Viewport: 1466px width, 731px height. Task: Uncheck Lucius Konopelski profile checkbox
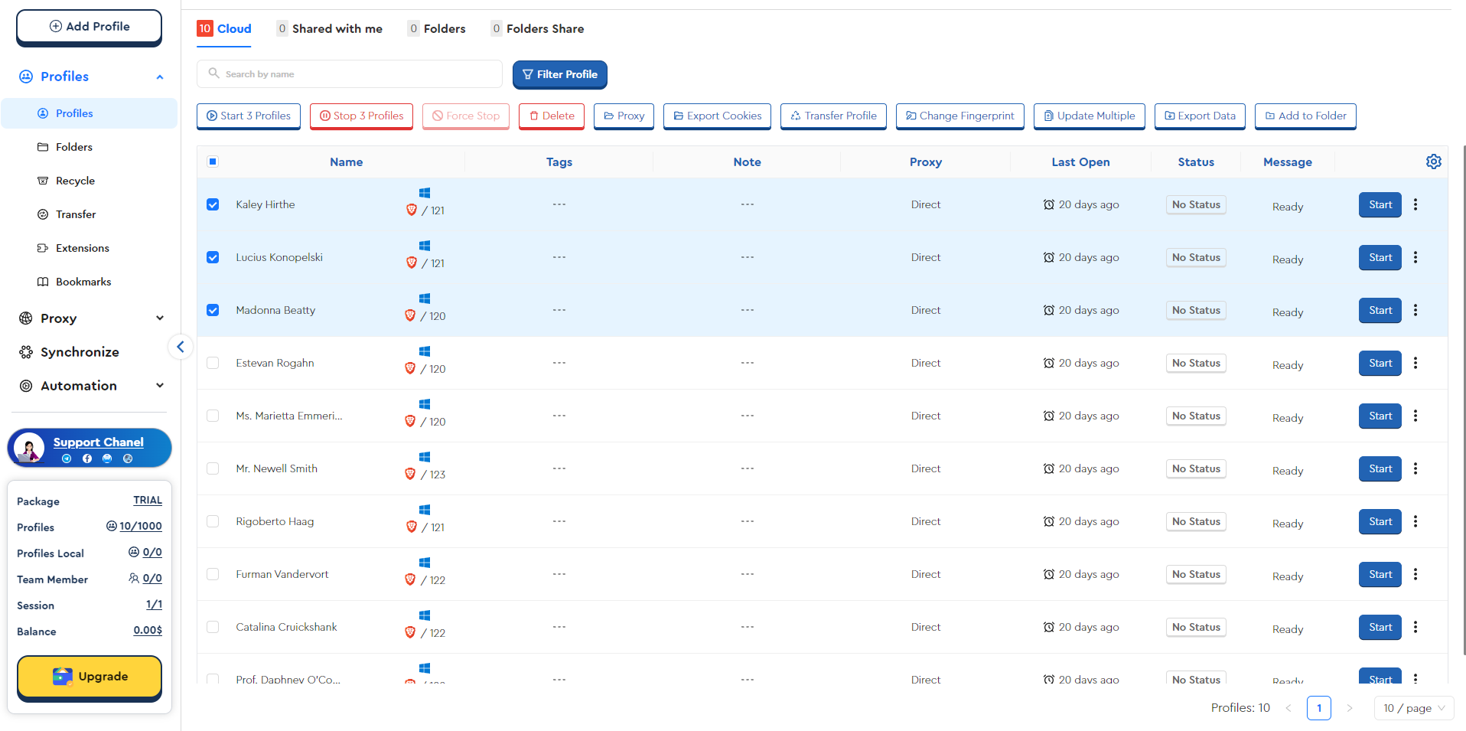pyautogui.click(x=213, y=257)
